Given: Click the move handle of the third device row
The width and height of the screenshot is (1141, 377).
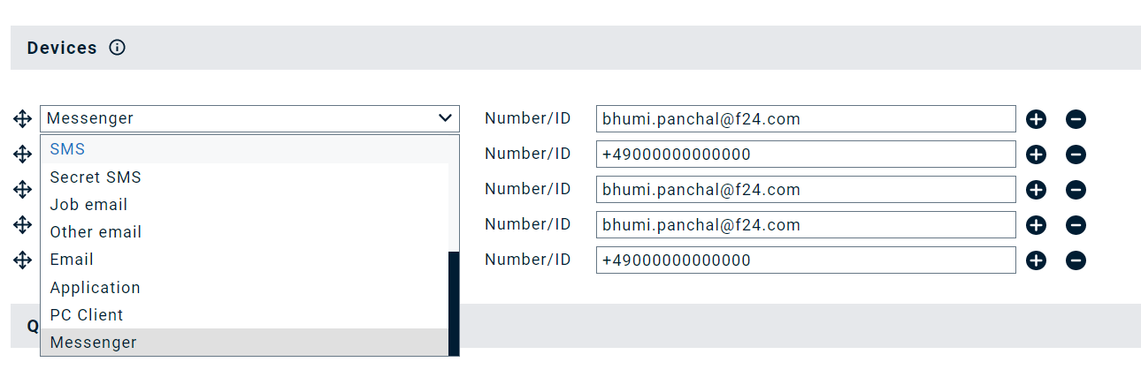Looking at the screenshot, I should [22, 190].
